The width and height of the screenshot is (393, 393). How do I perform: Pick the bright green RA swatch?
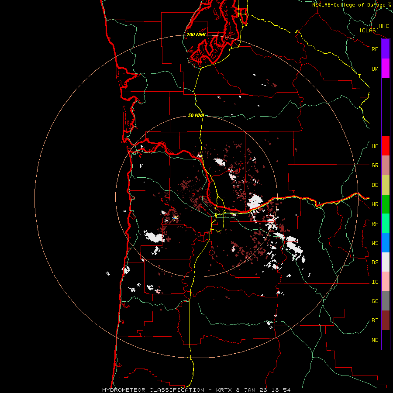click(x=386, y=224)
